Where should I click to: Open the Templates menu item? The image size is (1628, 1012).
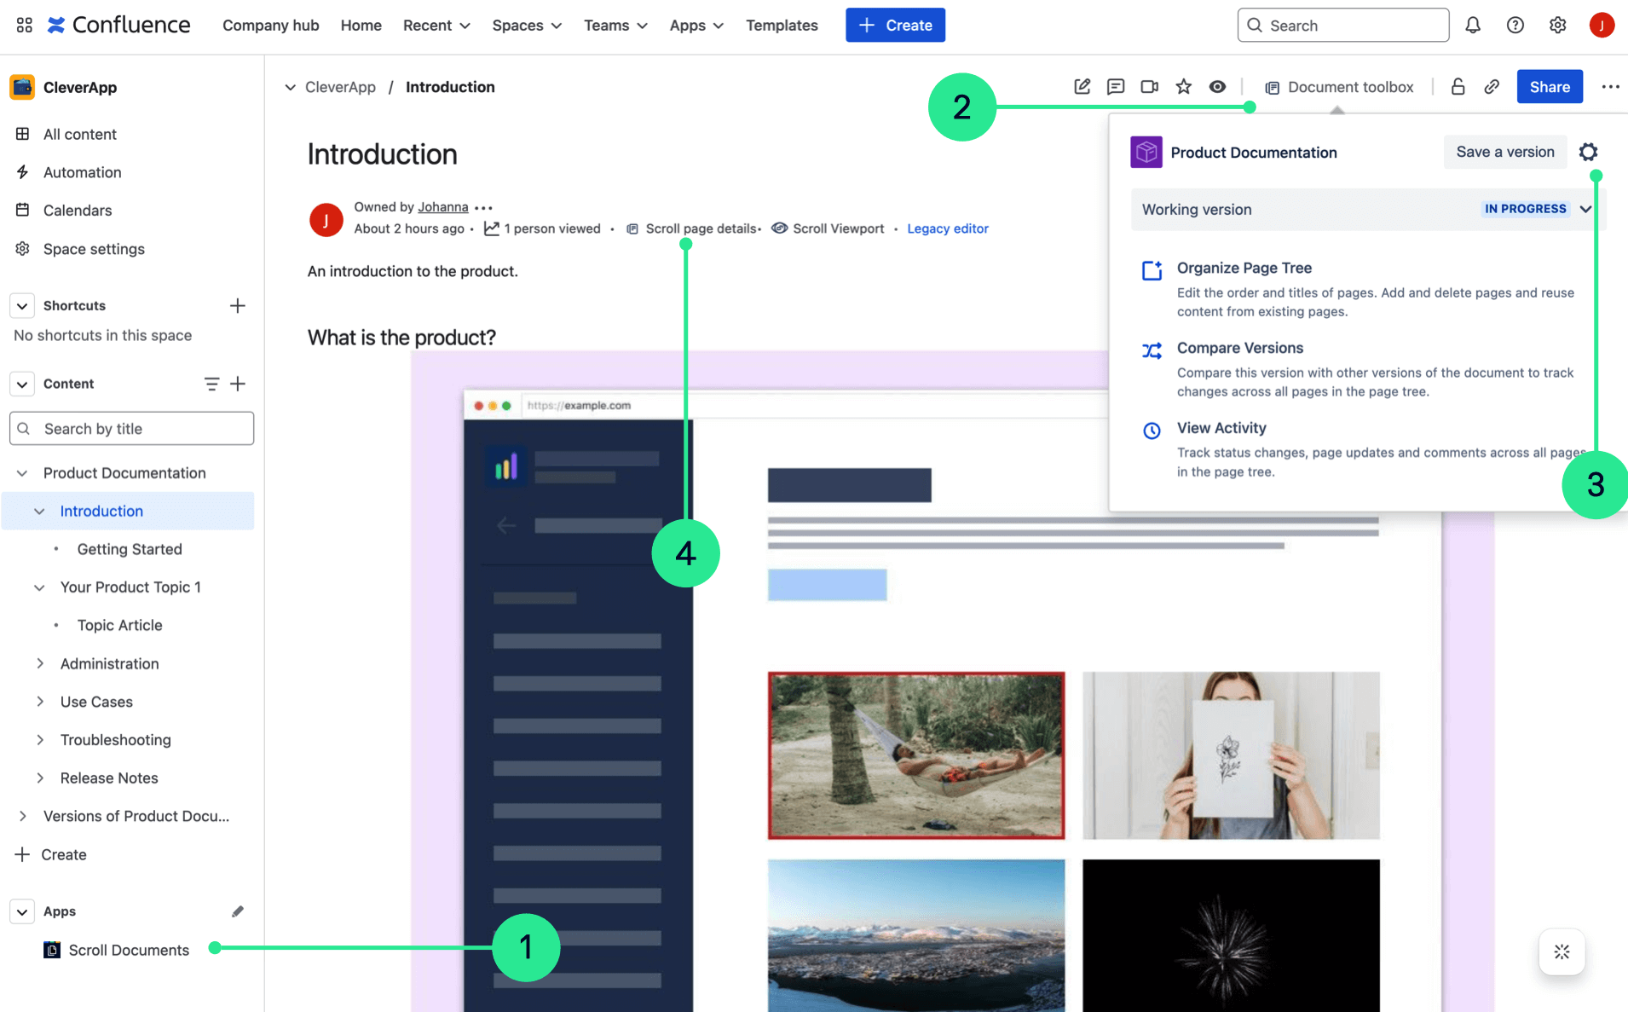[781, 26]
